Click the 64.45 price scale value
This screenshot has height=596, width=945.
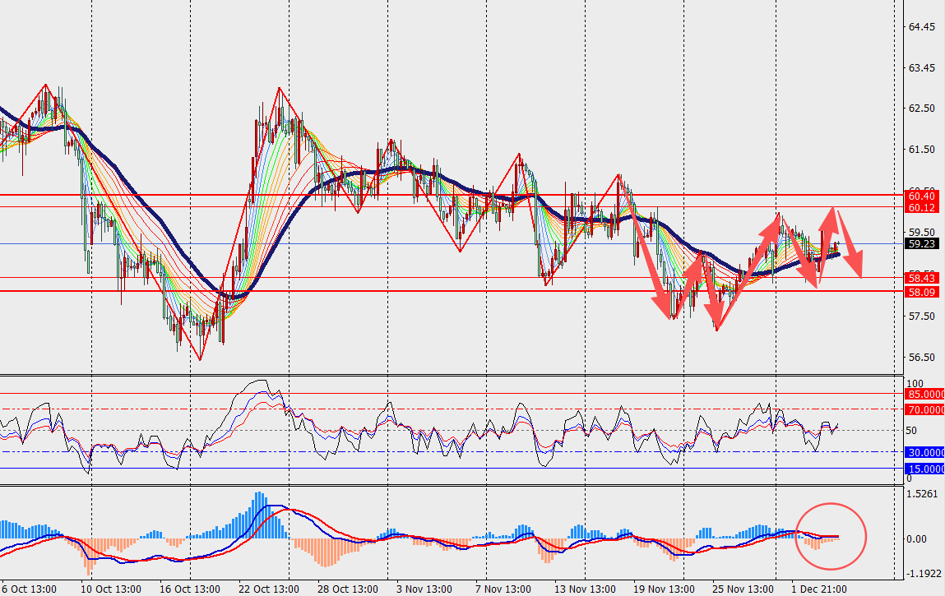920,27
